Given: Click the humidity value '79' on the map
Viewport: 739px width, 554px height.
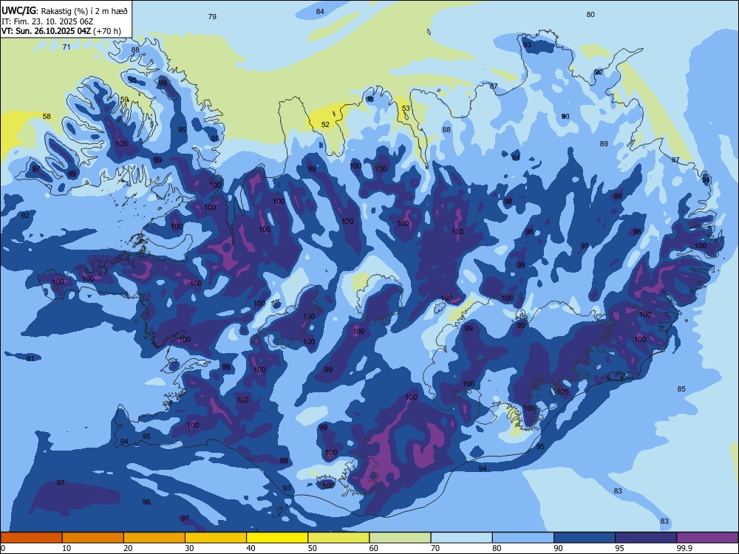Looking at the screenshot, I should [x=212, y=16].
